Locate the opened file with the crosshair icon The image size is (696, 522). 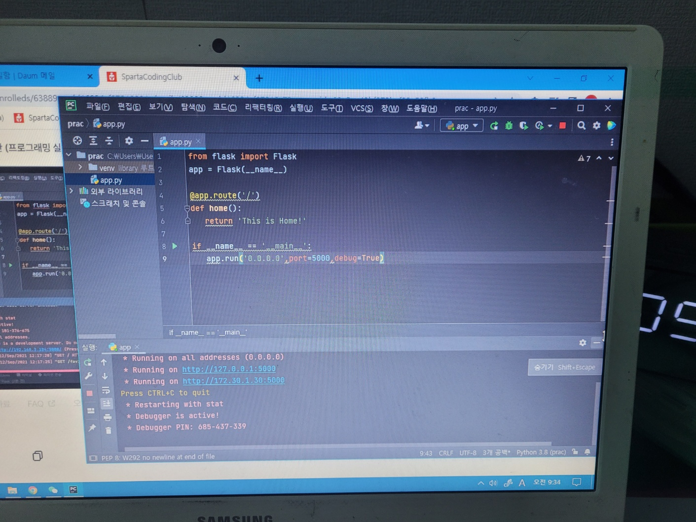pyautogui.click(x=77, y=141)
